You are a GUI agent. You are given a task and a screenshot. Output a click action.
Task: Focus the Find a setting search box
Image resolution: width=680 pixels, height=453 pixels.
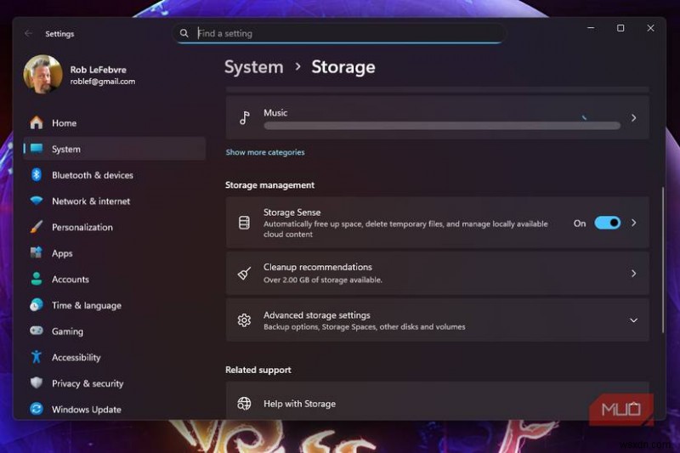(x=339, y=33)
